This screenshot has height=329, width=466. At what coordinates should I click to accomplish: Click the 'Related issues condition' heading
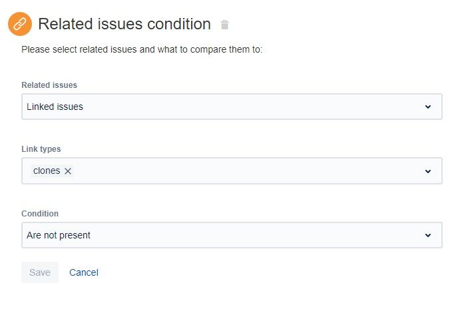click(124, 25)
